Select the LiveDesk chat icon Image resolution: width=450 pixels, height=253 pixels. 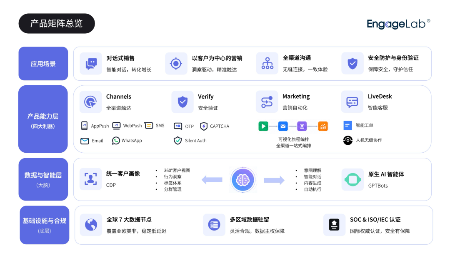[352, 102]
